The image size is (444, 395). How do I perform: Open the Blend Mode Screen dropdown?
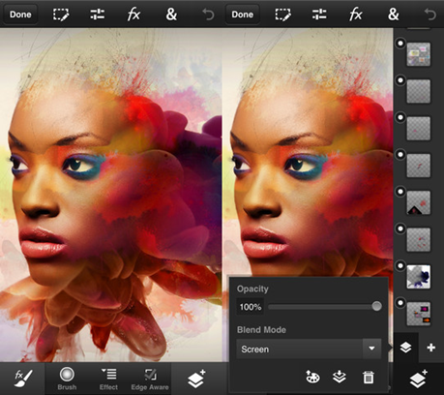pos(309,349)
